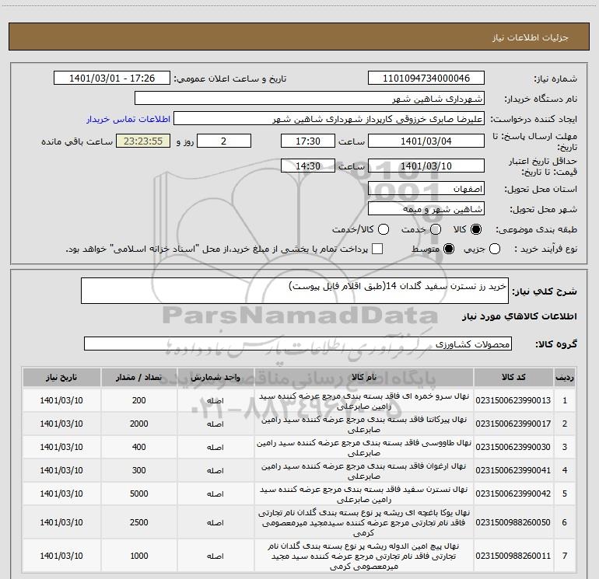Viewport: 599px width, 579px height.
Task: Click the نهال ارغوان item name
Action: [x=364, y=471]
